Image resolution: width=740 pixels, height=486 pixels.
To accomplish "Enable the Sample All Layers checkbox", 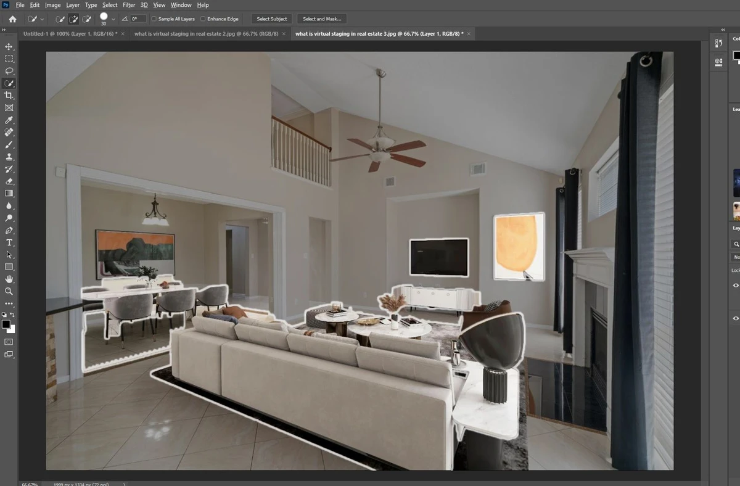I will (153, 19).
